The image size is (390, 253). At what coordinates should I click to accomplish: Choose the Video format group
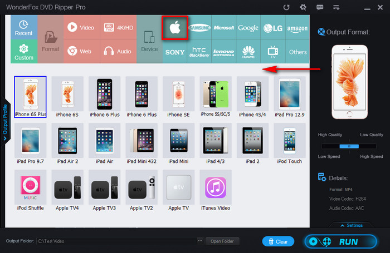point(81,27)
